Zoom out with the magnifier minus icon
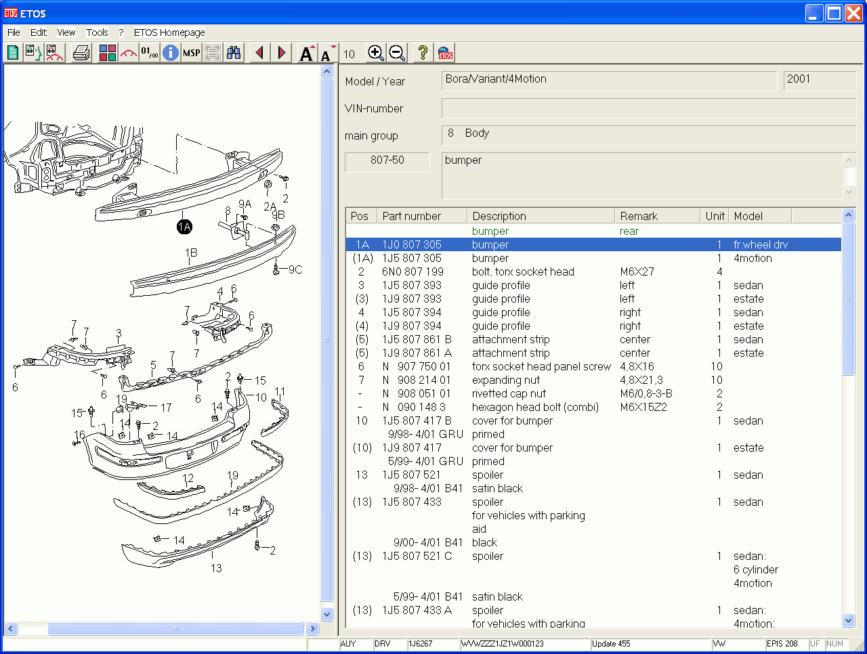 click(x=398, y=53)
